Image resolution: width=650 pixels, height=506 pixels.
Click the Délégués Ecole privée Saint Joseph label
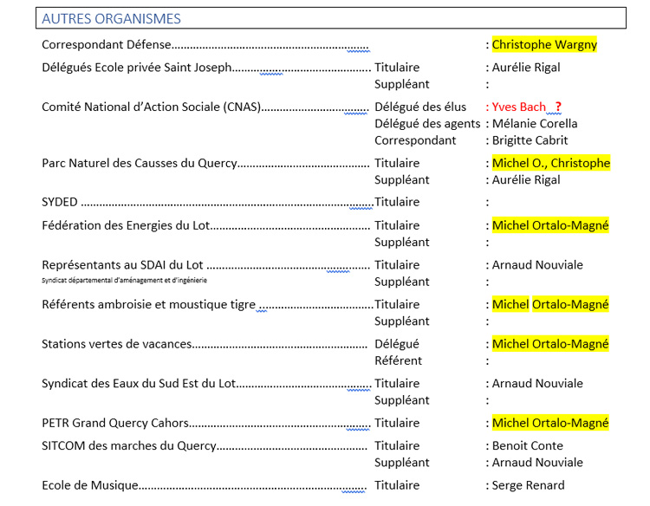pos(137,67)
